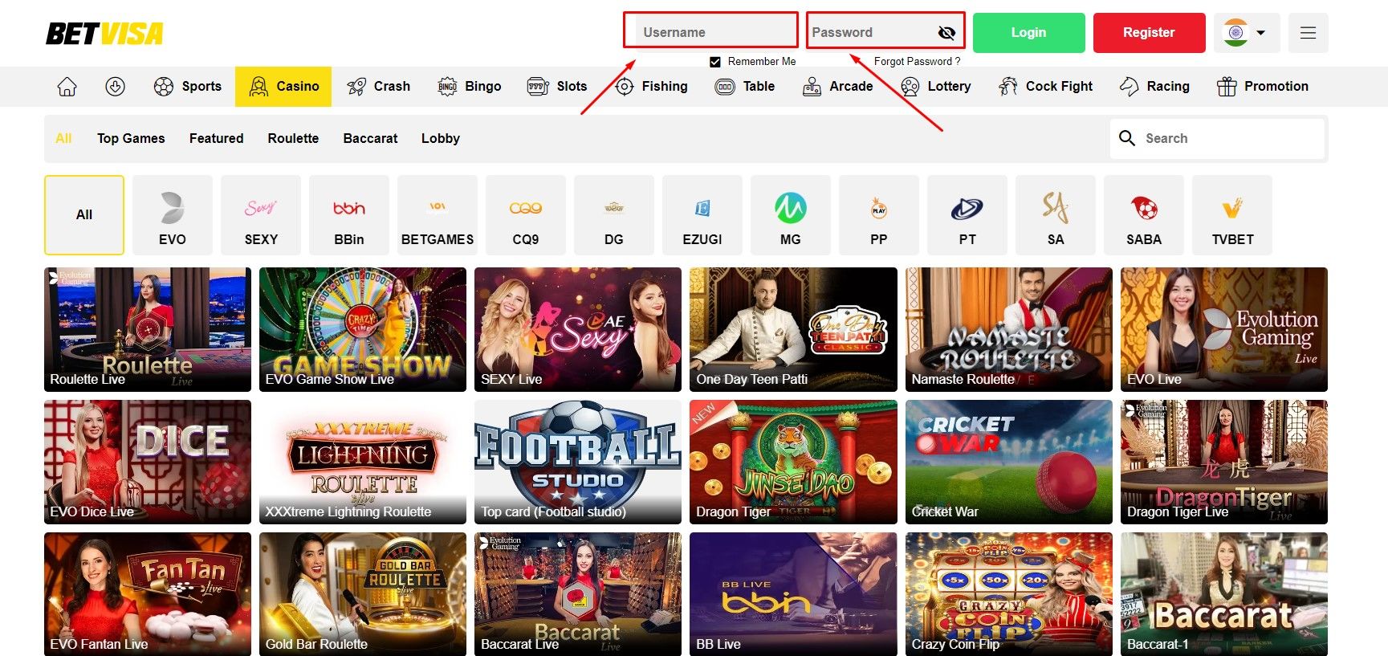Toggle password visibility eye icon
This screenshot has height=656, width=1388.
[x=946, y=33]
